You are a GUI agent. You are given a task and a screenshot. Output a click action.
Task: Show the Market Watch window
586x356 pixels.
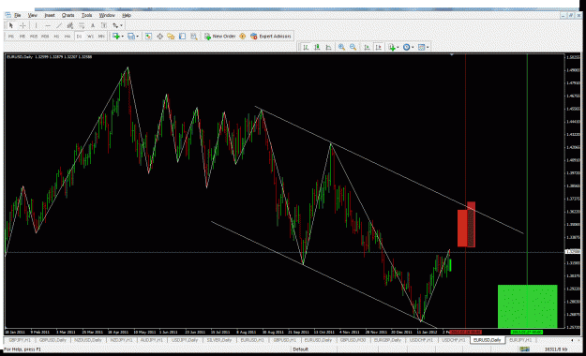coord(148,37)
